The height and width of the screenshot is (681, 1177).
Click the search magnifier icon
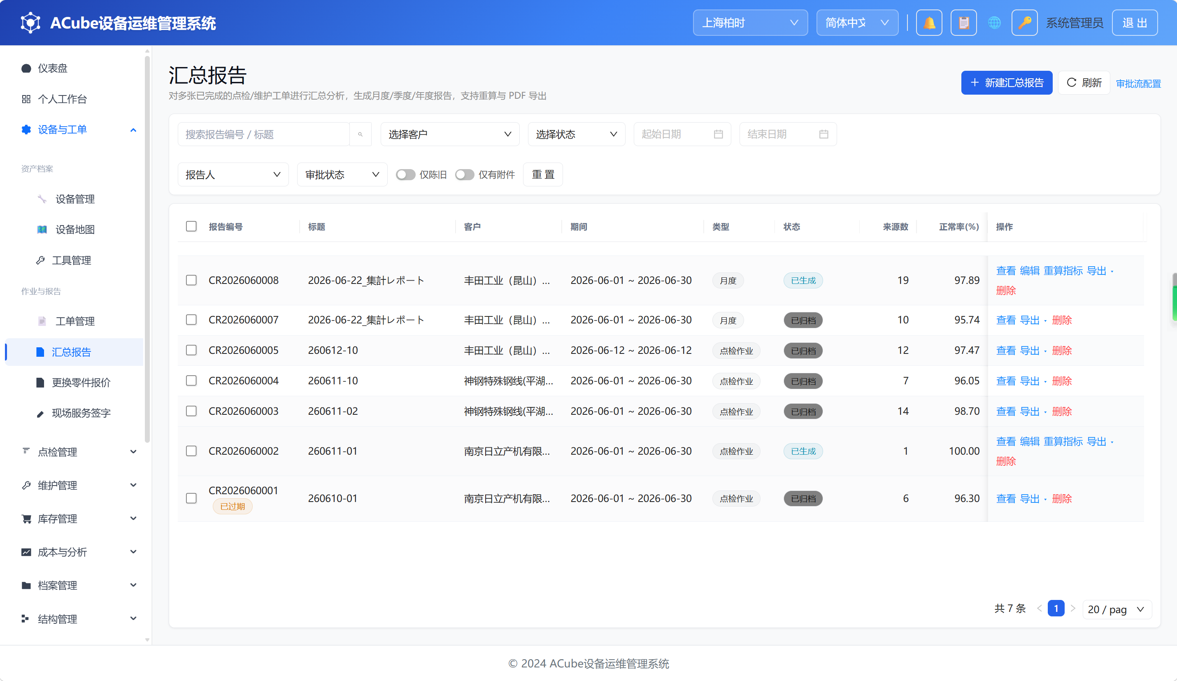click(x=360, y=135)
